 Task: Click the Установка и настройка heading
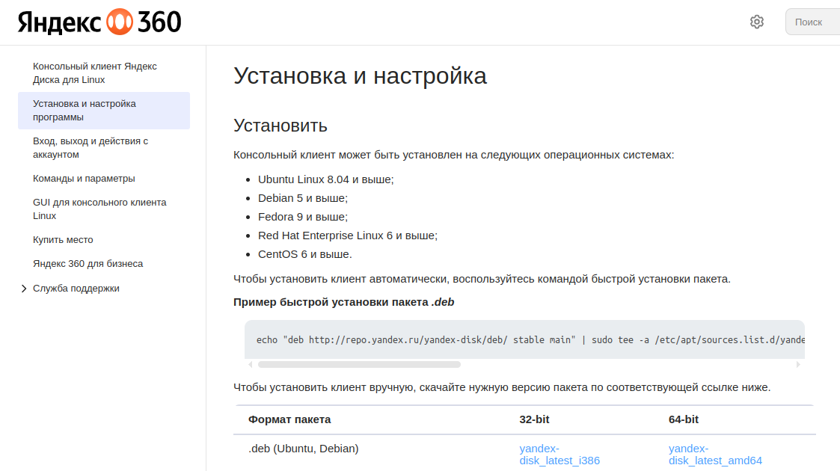[x=360, y=76]
